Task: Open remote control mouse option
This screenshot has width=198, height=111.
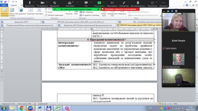Action: pyautogui.click(x=138, y=4)
